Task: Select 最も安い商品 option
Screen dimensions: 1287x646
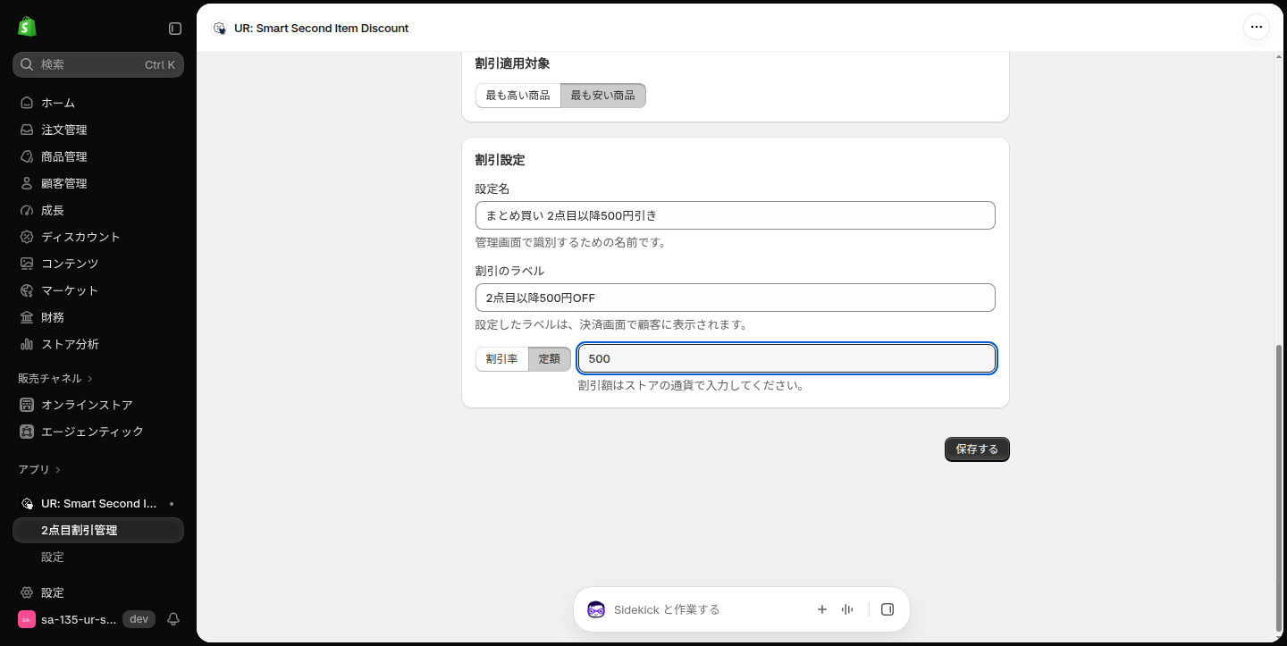Action: 603,95
